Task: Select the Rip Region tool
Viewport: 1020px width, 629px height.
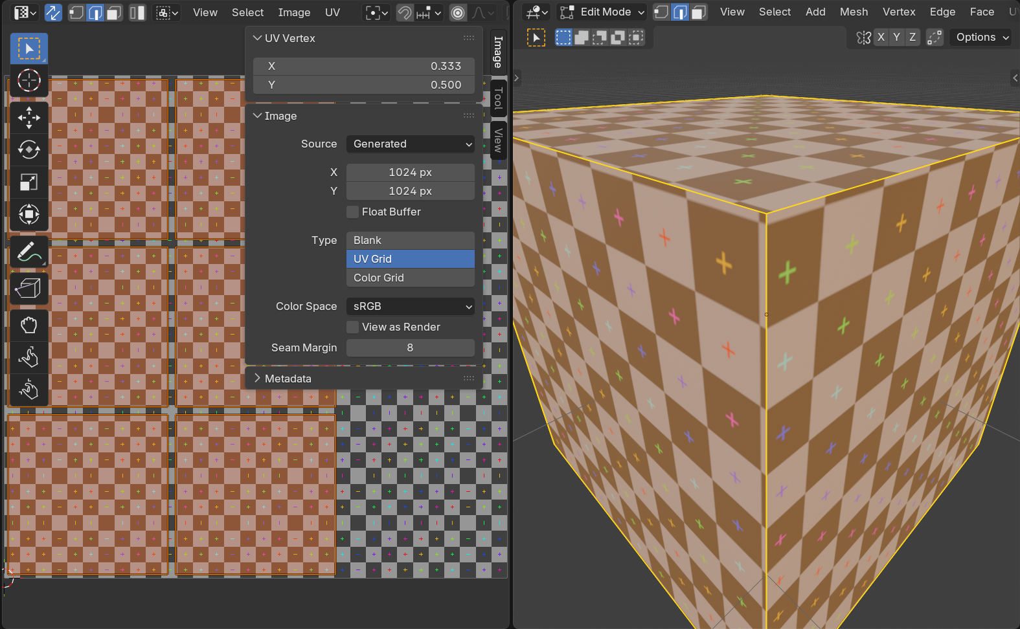Action: pyautogui.click(x=28, y=289)
